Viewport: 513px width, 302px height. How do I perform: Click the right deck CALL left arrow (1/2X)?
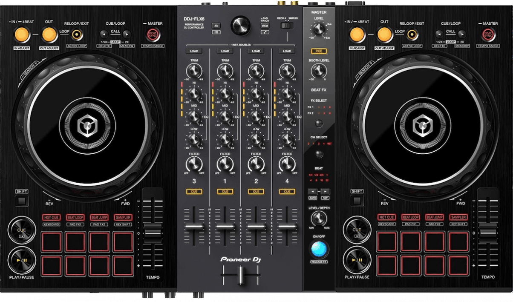coord(439,34)
